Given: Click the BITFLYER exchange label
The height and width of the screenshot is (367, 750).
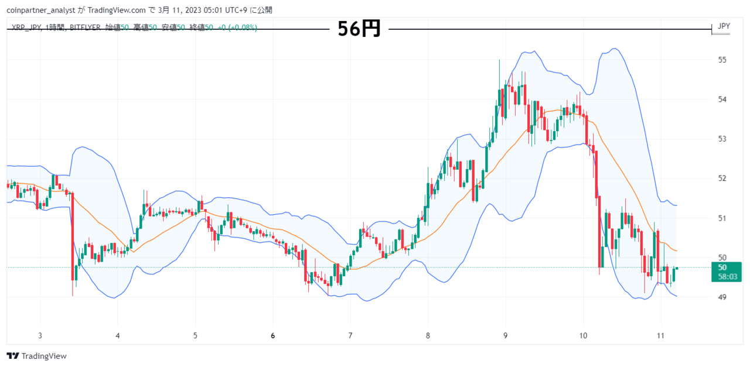Looking at the screenshot, I should (x=85, y=28).
